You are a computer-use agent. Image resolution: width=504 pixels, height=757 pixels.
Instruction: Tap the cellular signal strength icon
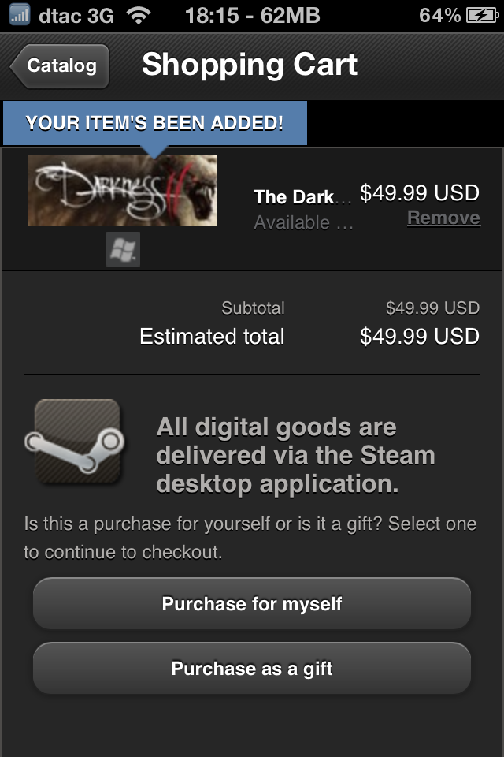tap(19, 14)
